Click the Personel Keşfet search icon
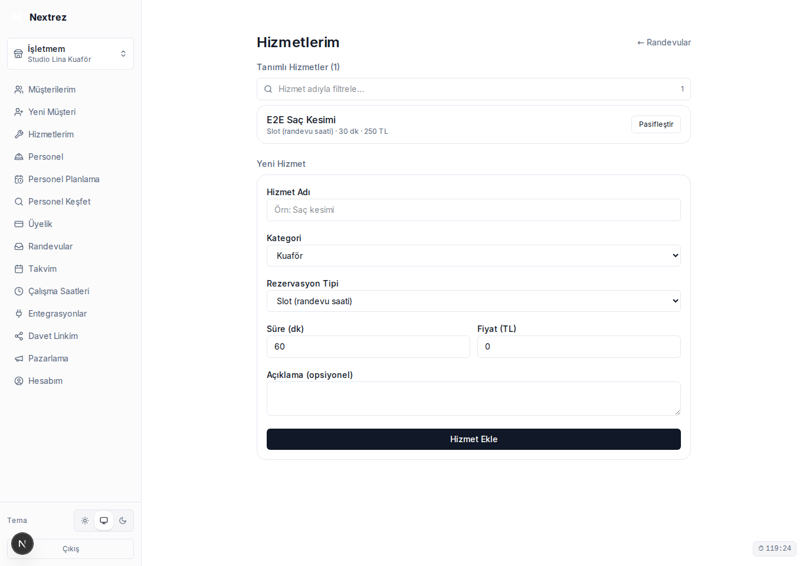The height and width of the screenshot is (566, 806). [19, 202]
